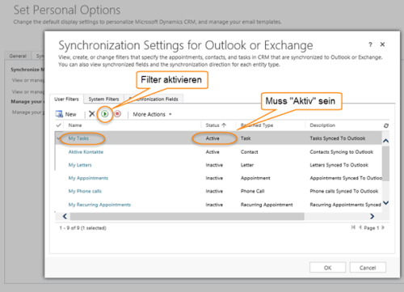Refresh the filter list icon
Viewport: 404px width, 292px height.
[x=386, y=125]
